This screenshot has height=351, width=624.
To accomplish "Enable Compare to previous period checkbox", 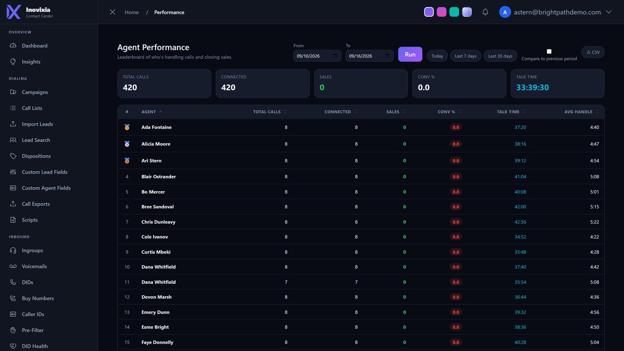I will click(x=549, y=51).
